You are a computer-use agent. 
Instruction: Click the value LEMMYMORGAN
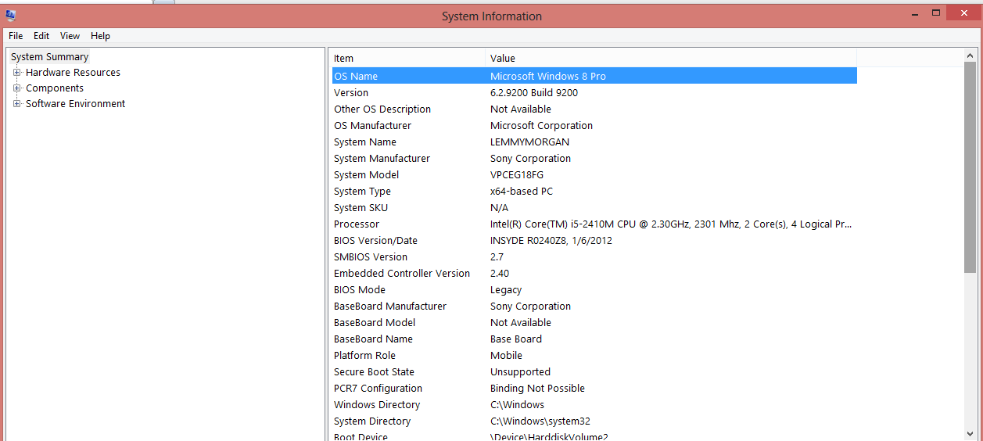point(529,142)
